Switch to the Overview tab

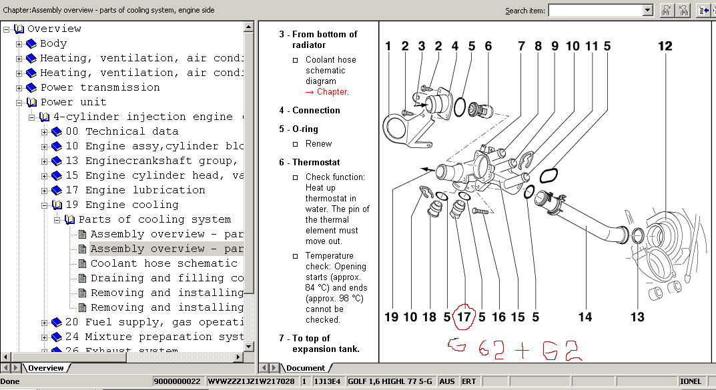tap(45, 368)
